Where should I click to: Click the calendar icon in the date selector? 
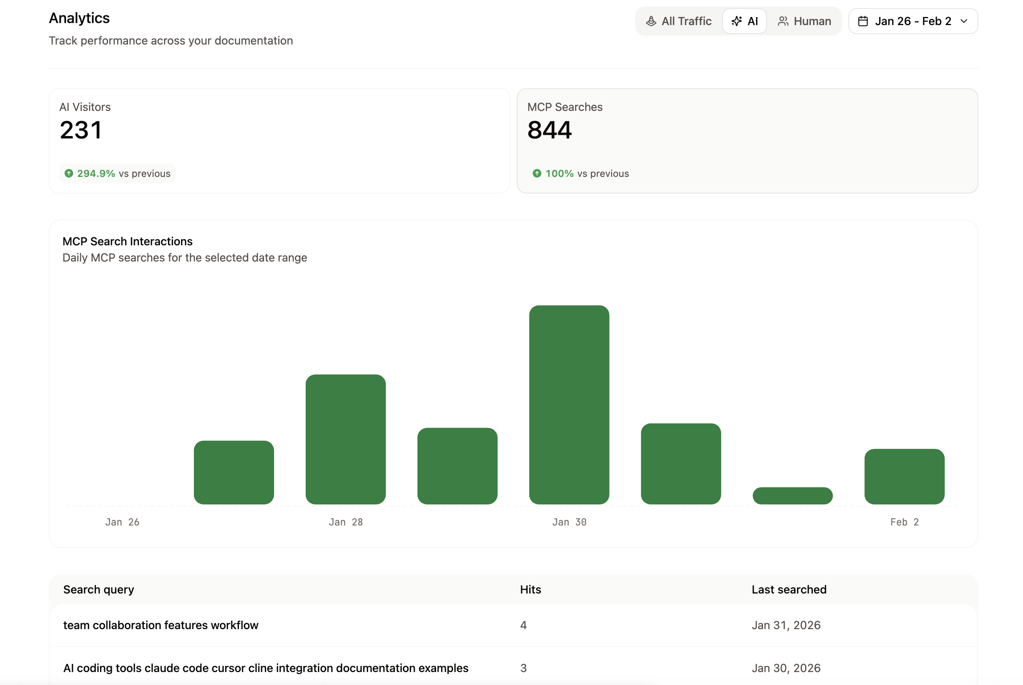pyautogui.click(x=863, y=21)
